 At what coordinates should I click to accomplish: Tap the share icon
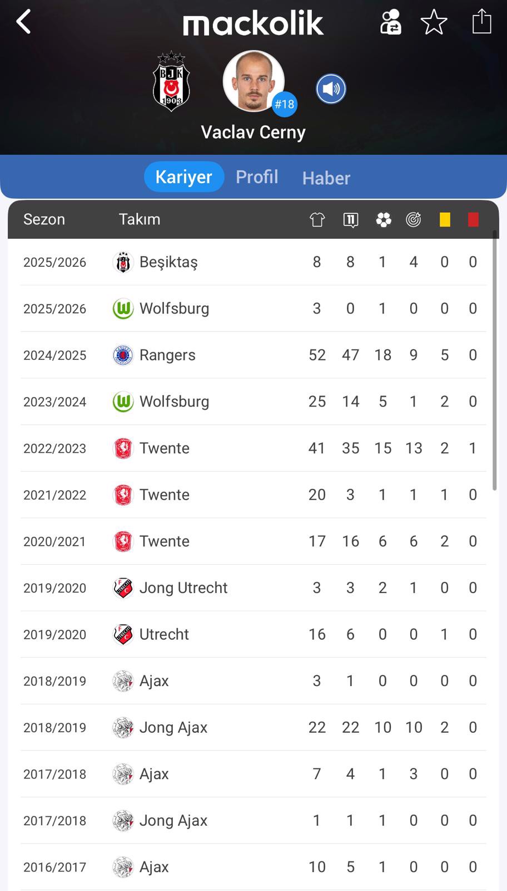(481, 22)
